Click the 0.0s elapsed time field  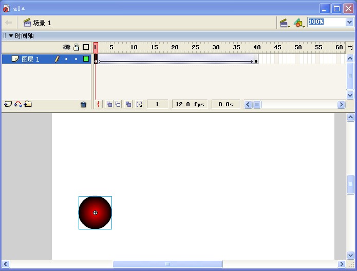(226, 104)
